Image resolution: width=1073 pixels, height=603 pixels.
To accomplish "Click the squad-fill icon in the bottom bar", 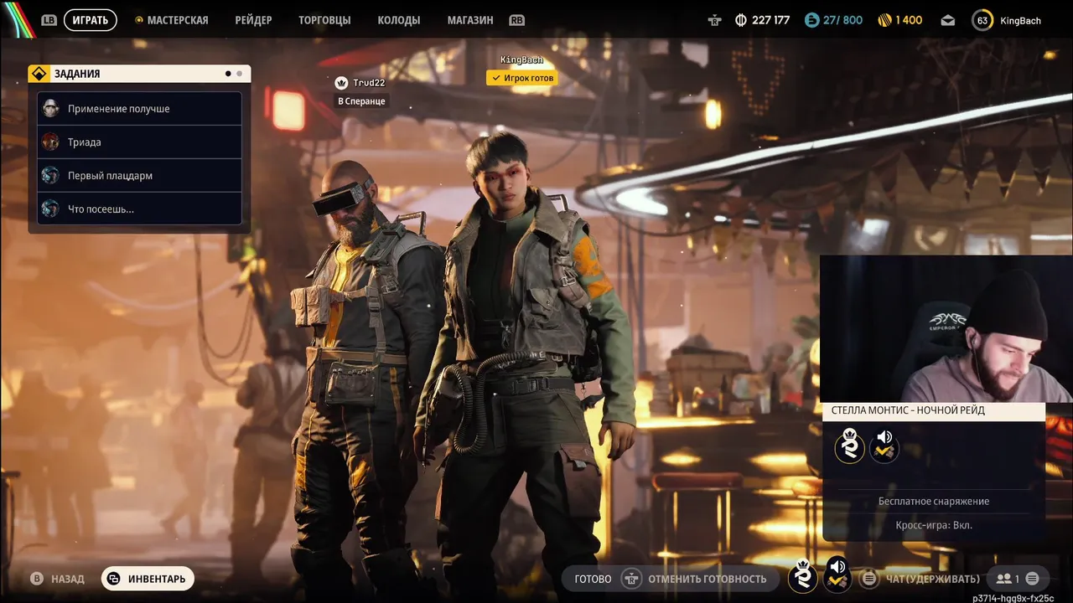I will pyautogui.click(x=803, y=576).
